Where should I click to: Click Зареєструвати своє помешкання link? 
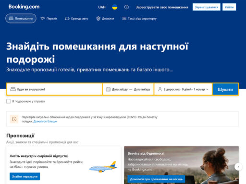[162, 7]
